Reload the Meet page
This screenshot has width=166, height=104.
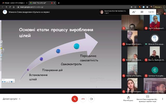(10, 7)
